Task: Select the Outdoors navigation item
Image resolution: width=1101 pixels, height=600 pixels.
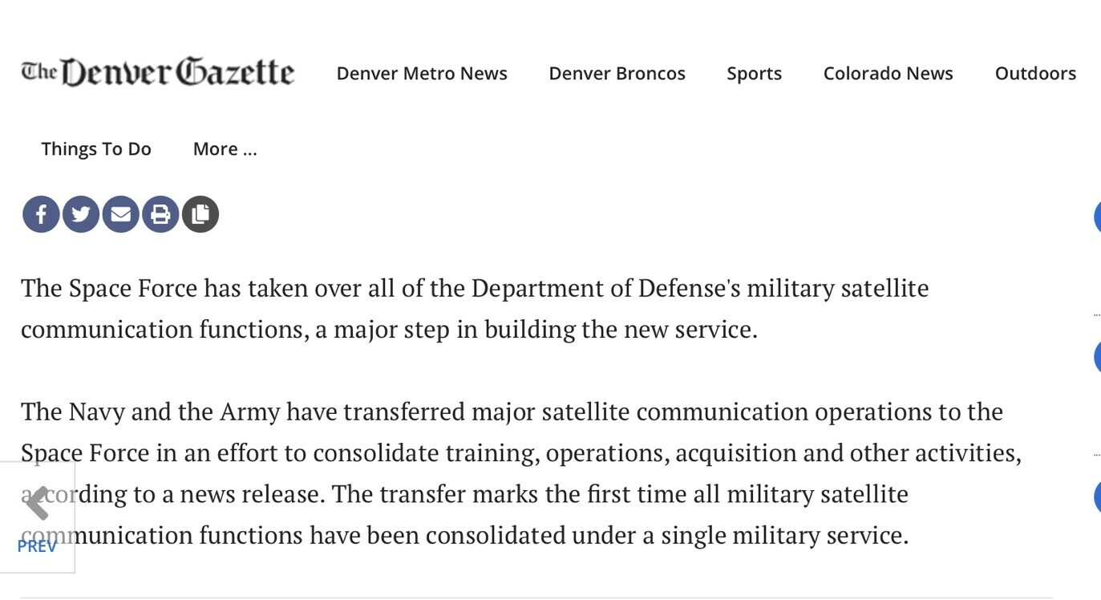Action: [1035, 74]
